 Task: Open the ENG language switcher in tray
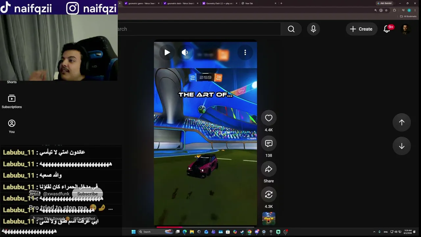coord(386,232)
